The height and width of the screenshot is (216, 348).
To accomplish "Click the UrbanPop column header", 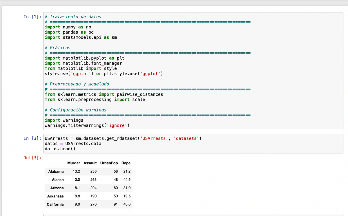I will tap(109, 163).
